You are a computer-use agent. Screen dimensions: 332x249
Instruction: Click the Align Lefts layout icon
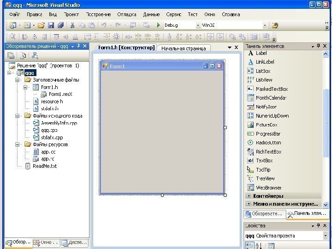pyautogui.click(x=25, y=37)
